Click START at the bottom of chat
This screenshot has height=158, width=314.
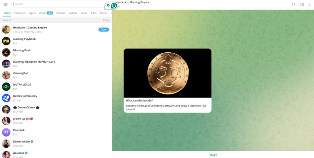pyautogui.click(x=213, y=155)
